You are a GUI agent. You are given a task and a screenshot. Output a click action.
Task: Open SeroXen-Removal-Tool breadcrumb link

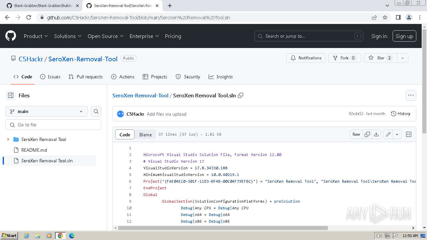(x=140, y=95)
